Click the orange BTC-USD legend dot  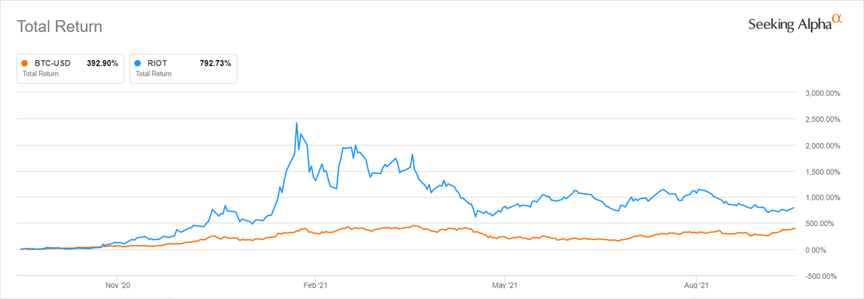coord(26,63)
